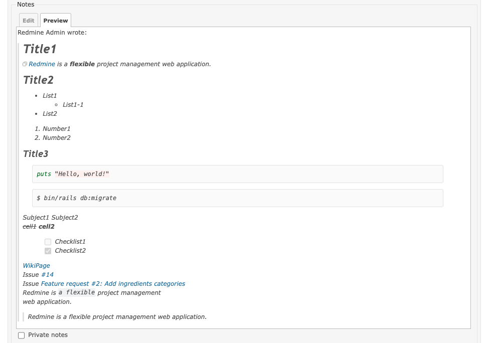The height and width of the screenshot is (343, 489).
Task: Click the bin/rails db:migrate code block
Action: (238, 198)
